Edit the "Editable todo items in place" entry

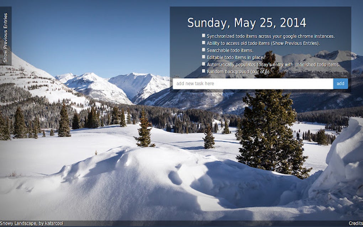coord(235,57)
